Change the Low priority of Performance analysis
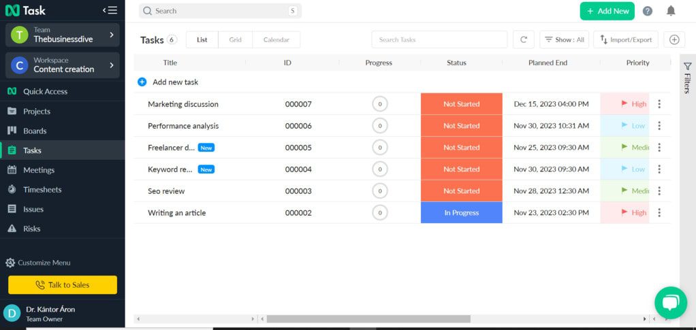 click(625, 125)
